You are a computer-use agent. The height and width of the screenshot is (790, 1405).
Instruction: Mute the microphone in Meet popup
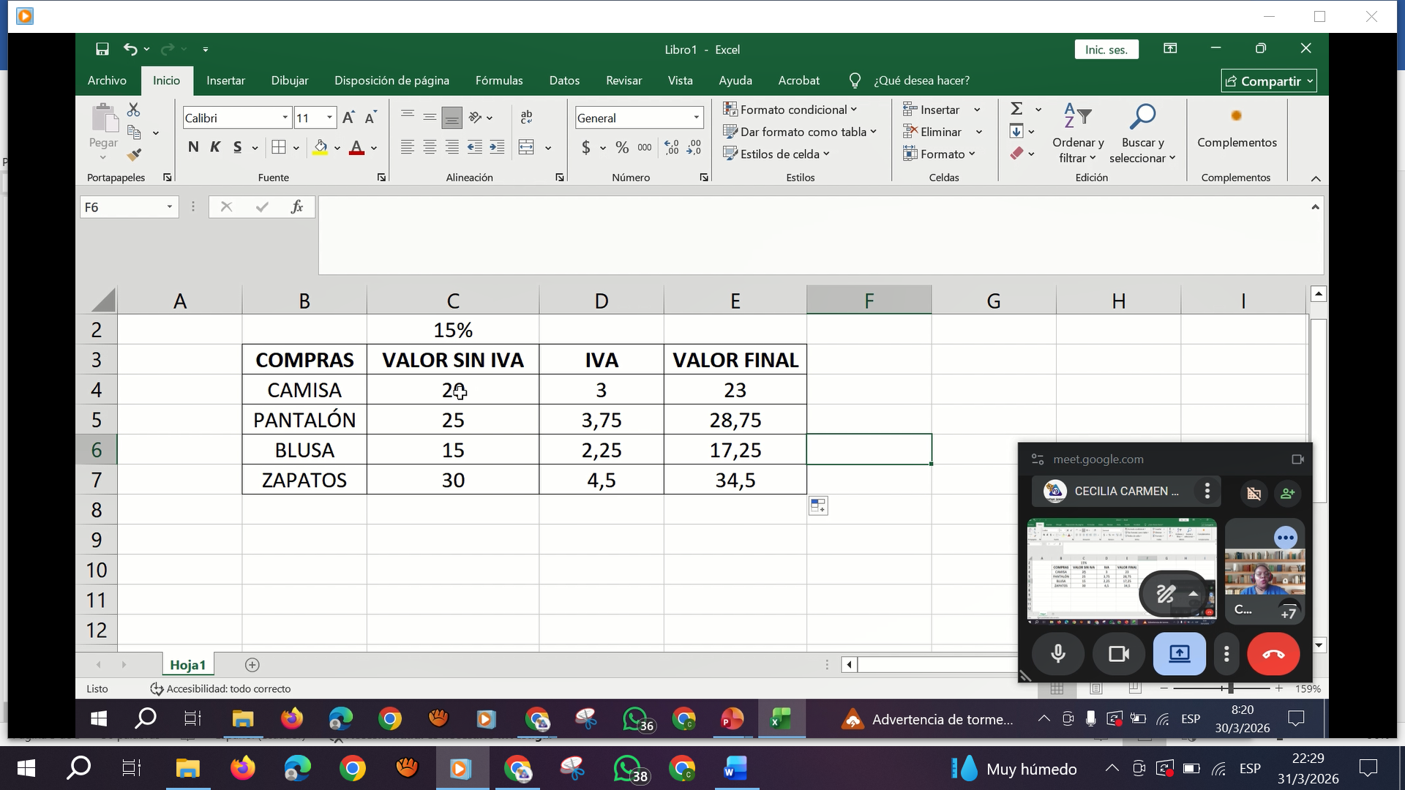1058,654
